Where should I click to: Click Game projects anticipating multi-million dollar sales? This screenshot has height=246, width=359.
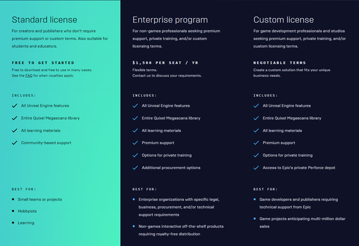click(302, 222)
